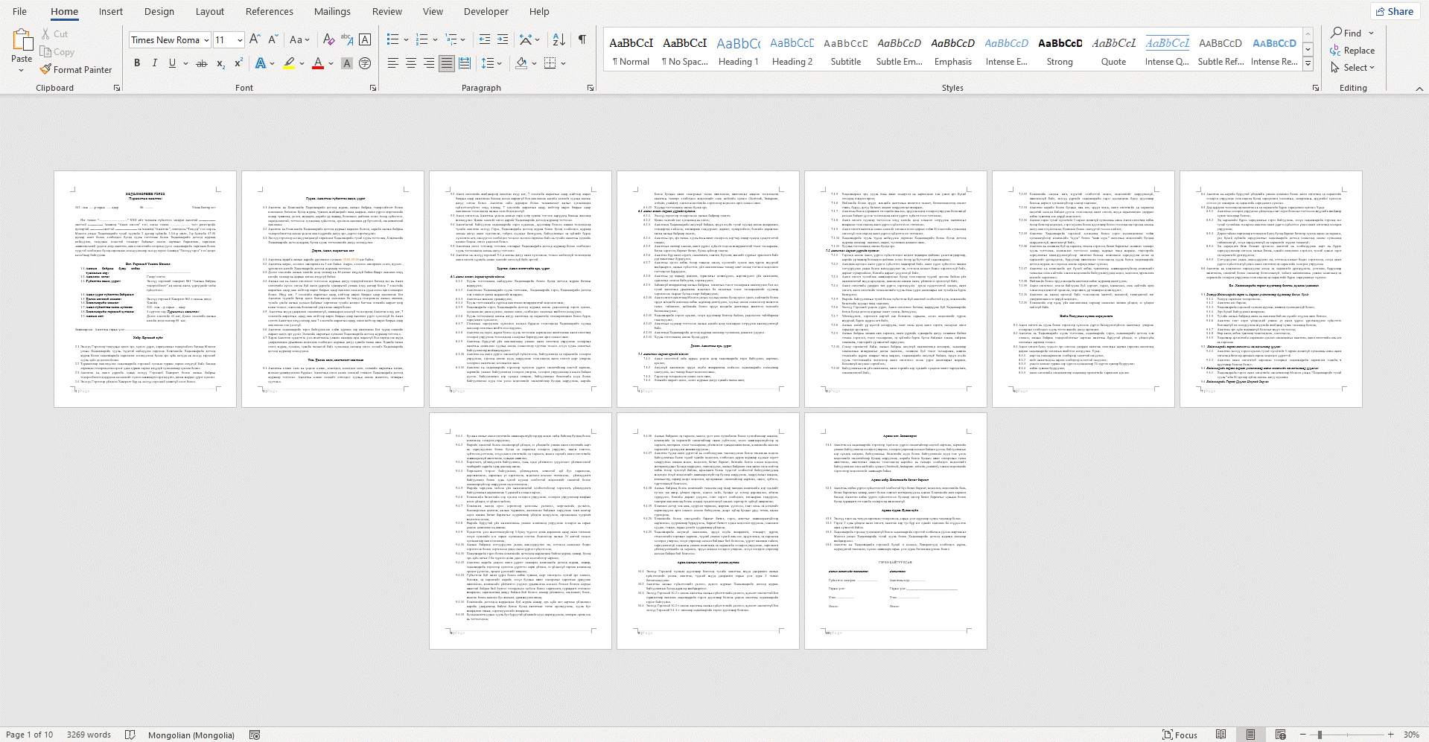
Task: Open paragraph shading color dropdown
Action: click(x=535, y=63)
